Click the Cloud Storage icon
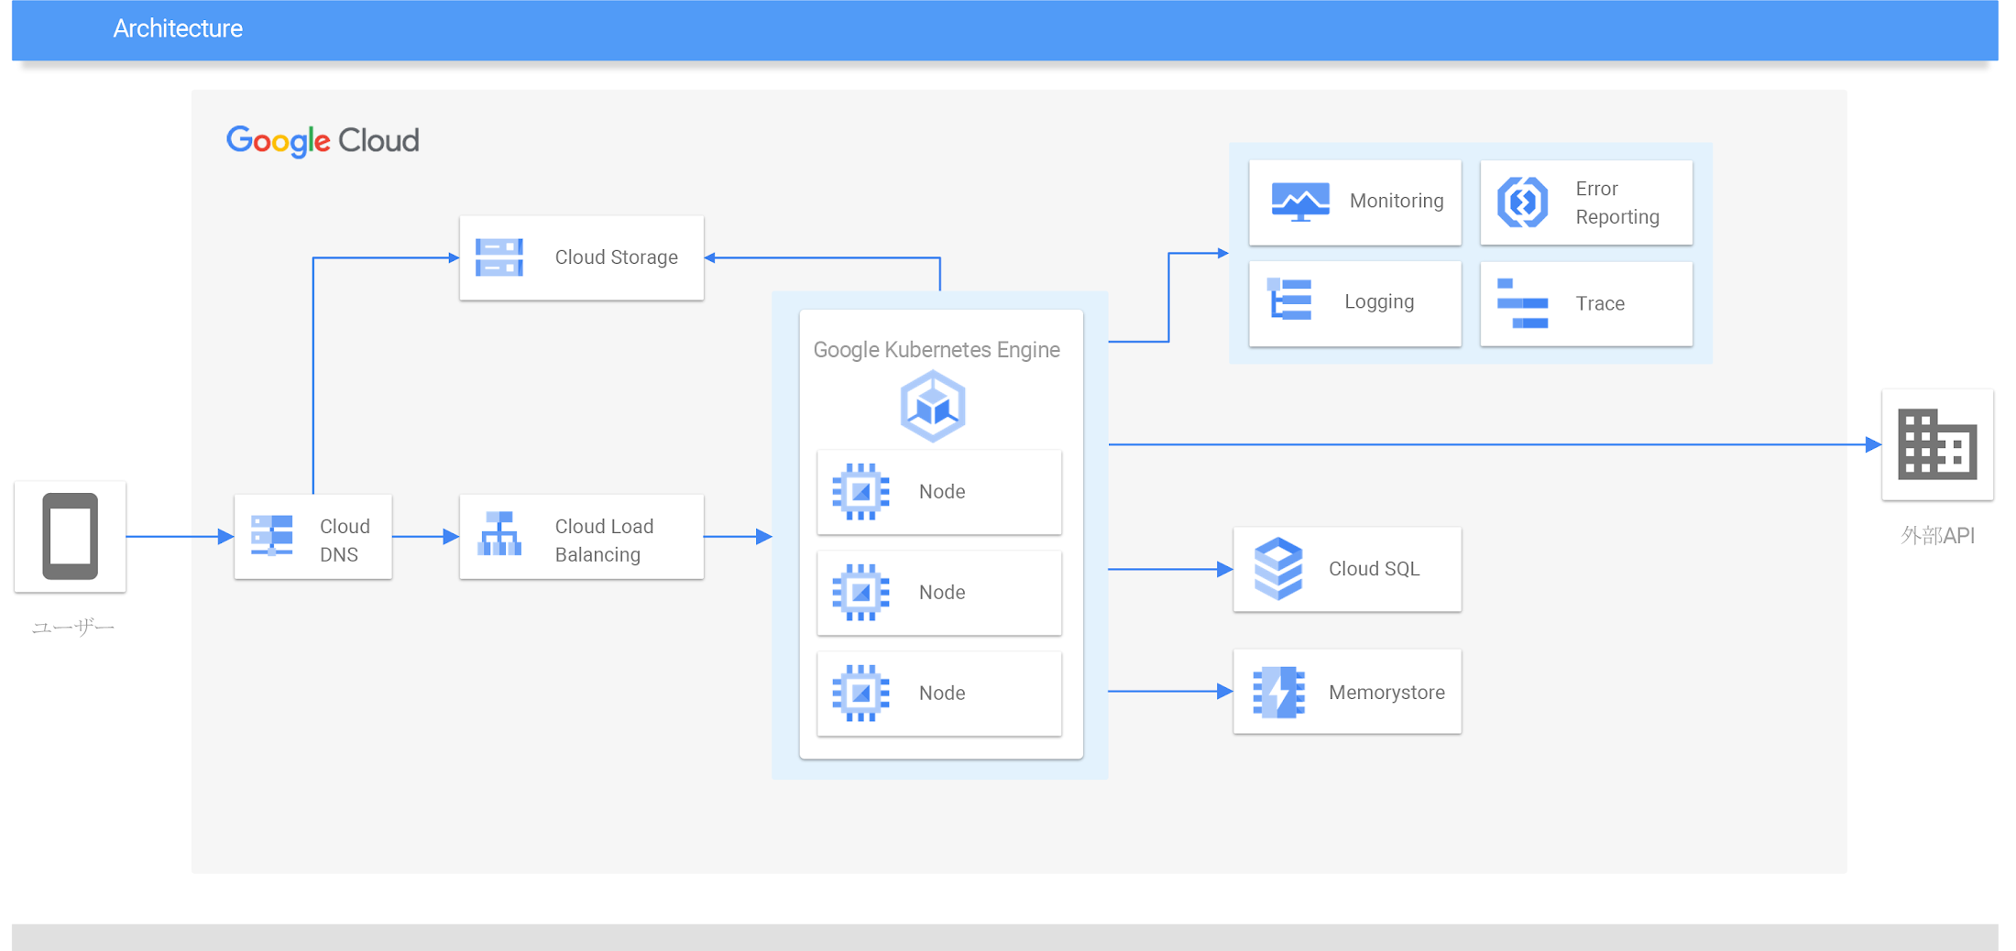2016x951 pixels. pos(499,257)
